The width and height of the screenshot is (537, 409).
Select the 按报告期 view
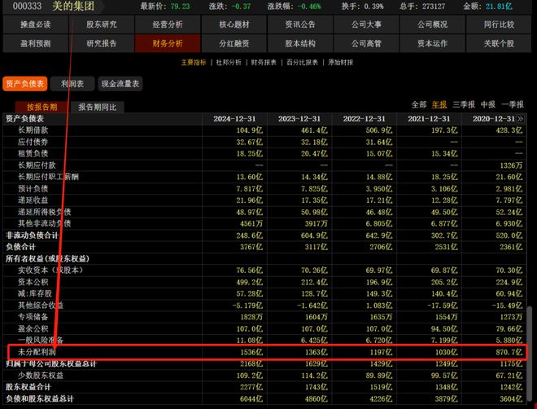41,107
